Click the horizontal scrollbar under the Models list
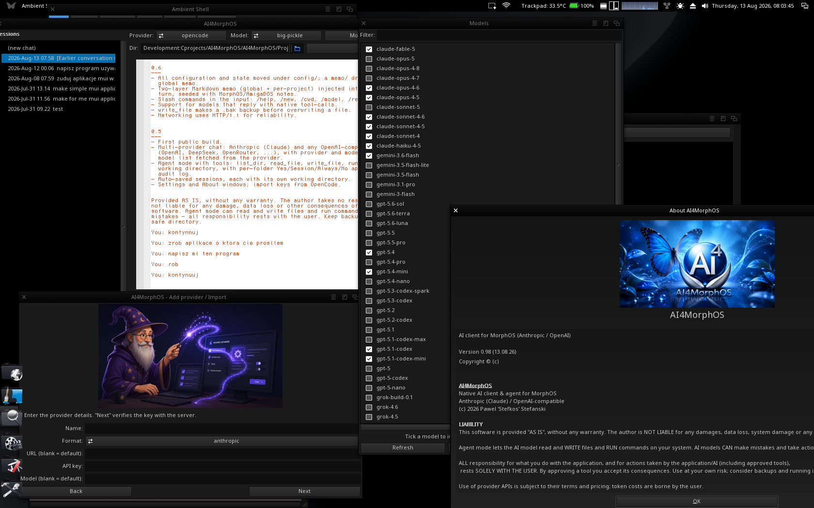This screenshot has height=508, width=814. tap(405, 427)
